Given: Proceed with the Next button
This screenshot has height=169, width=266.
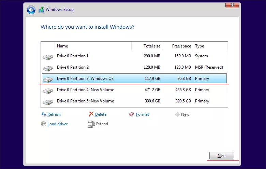Looking at the screenshot, I should (222, 156).
